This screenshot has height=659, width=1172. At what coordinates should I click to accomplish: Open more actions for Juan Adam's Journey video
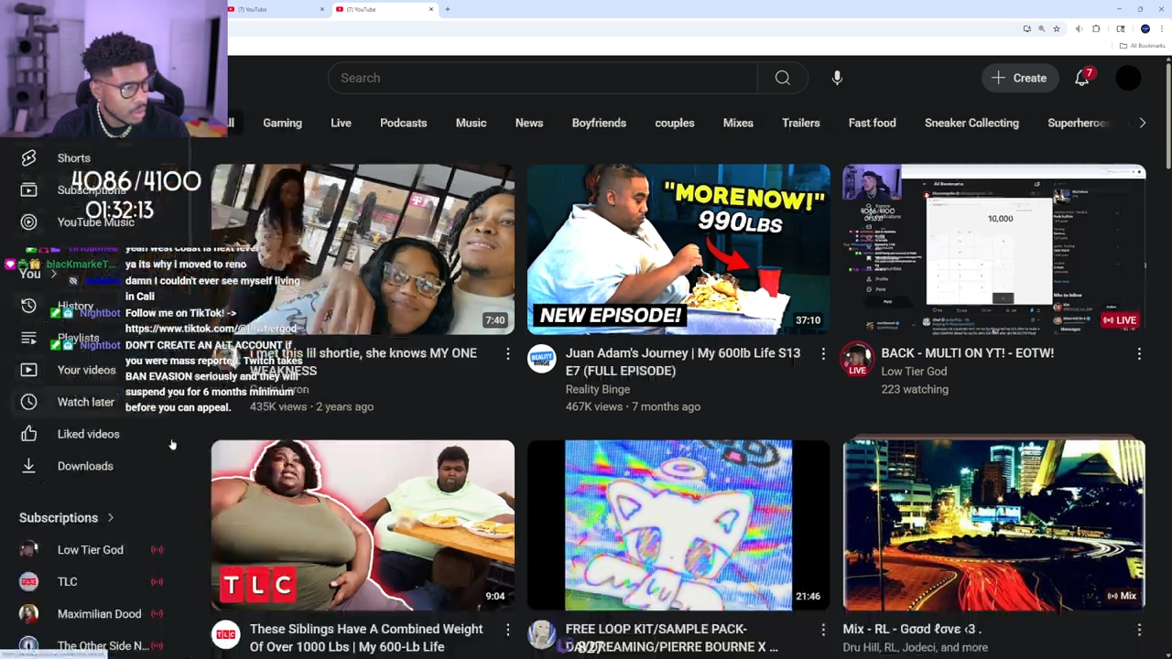tap(823, 353)
